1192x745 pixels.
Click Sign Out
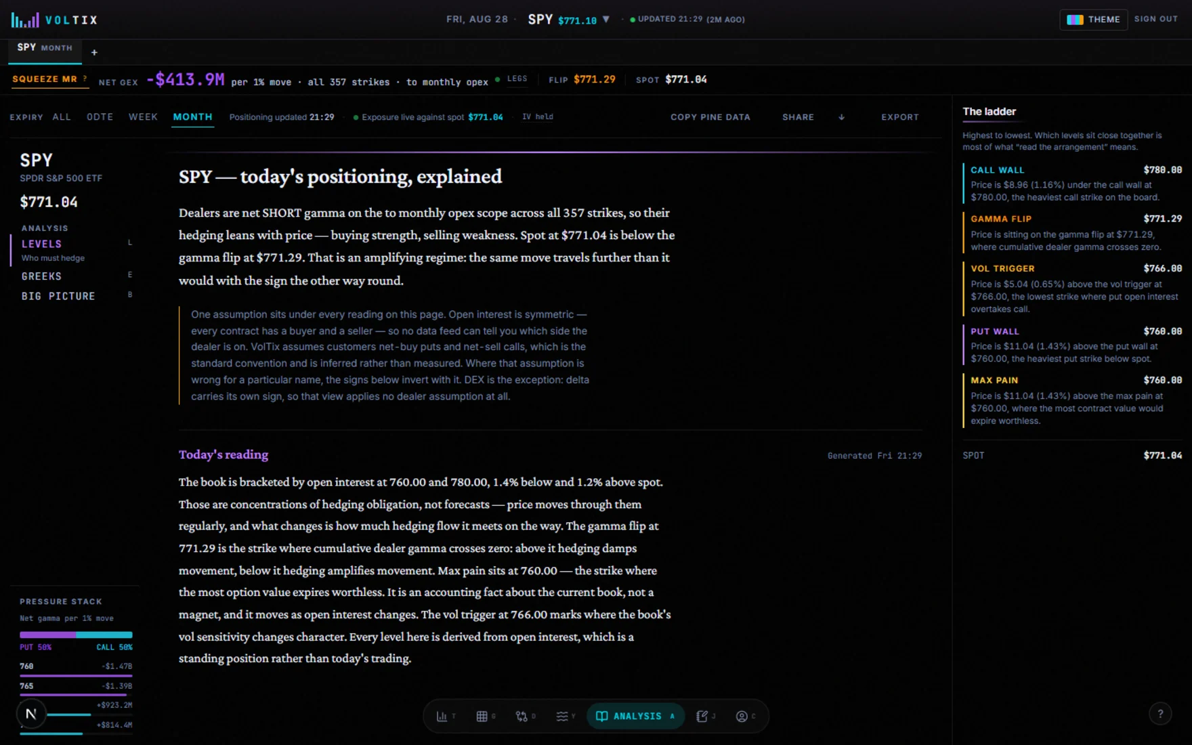pos(1155,19)
